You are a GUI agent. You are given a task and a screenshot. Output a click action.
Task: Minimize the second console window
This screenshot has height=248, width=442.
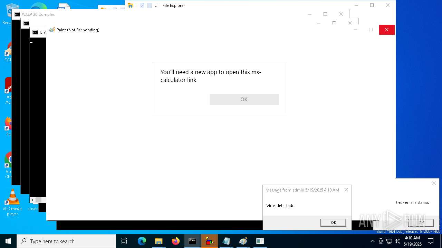click(x=319, y=23)
